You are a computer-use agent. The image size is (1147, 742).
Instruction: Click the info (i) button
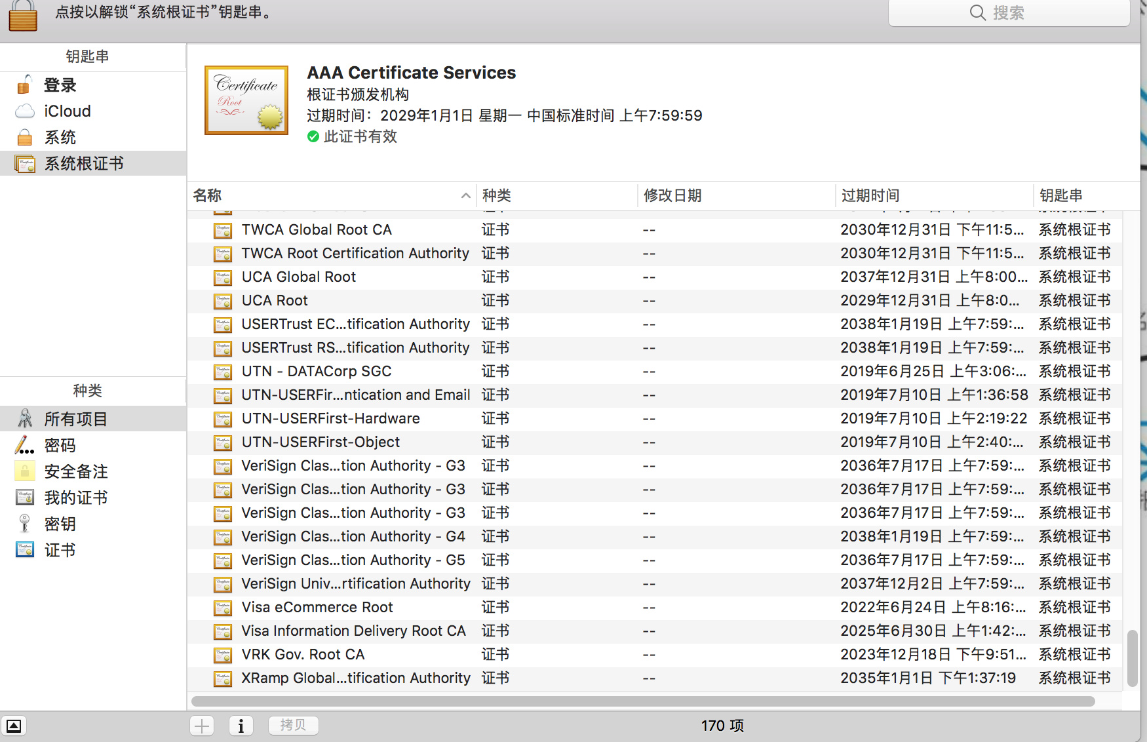(241, 726)
